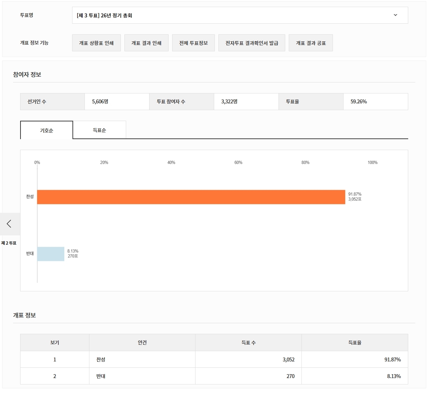Screen dimensions: 428x394
Task: Issue the 전자투표 결과확인서 발급 certificate
Action: (x=252, y=43)
